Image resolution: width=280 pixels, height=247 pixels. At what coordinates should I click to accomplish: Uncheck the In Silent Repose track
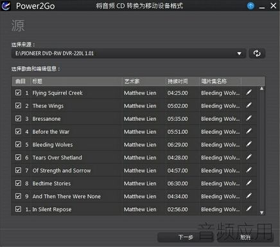pos(18,209)
